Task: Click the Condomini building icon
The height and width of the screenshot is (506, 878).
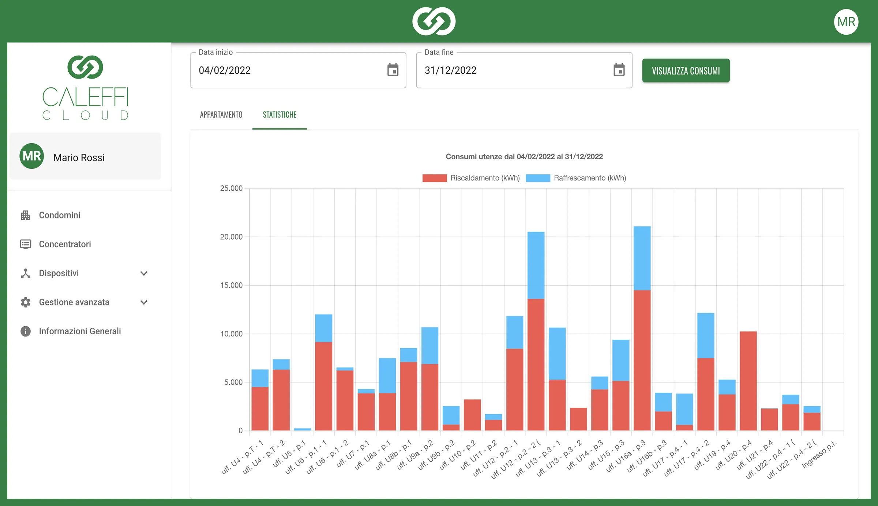Action: [26, 215]
